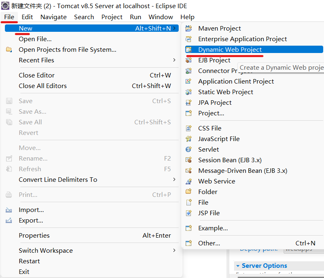Collapse the Server Options section

click(238, 266)
